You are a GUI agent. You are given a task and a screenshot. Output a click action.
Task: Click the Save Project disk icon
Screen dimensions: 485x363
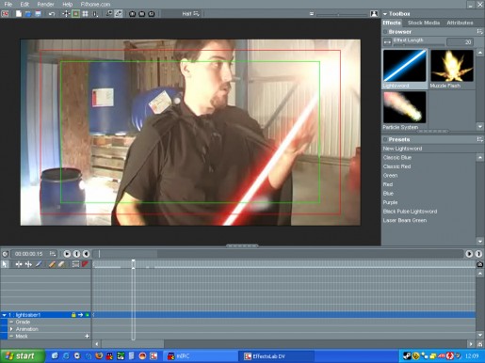click(x=38, y=14)
